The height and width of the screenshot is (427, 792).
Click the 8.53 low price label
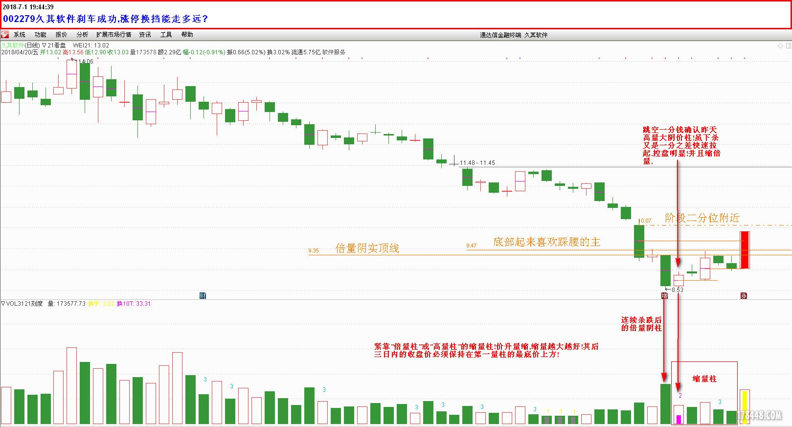(x=678, y=290)
